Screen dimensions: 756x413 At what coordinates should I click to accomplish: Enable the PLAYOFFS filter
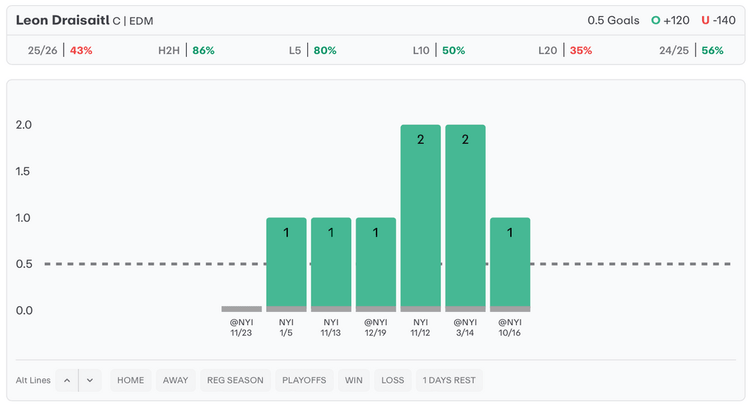(304, 381)
